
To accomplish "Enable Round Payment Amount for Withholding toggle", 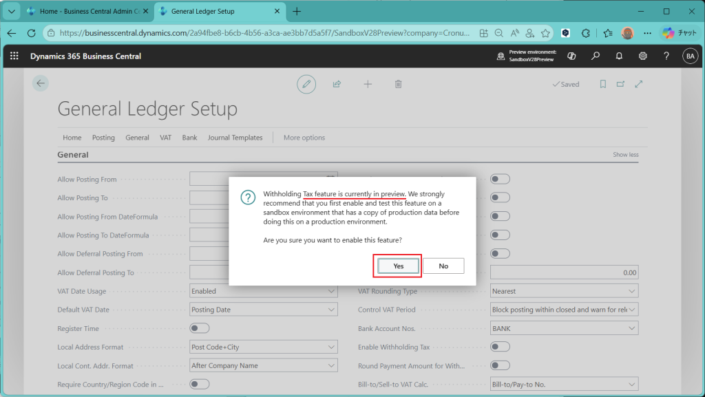I will tap(500, 365).
